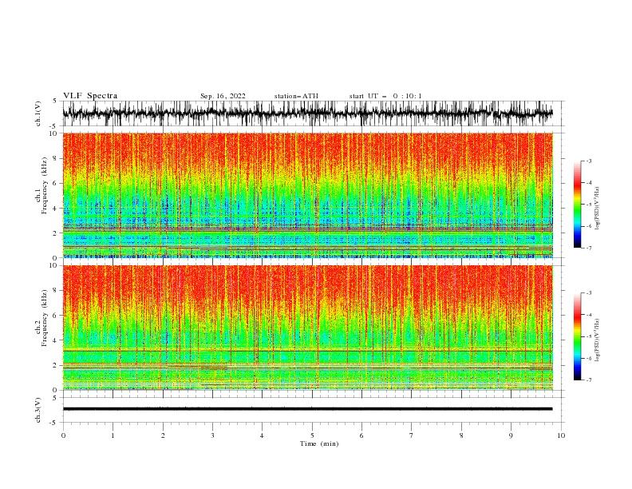Viewport: 632px width, 489px height.
Task: Click the "ch.1(V)" axis label
Action: (38, 113)
